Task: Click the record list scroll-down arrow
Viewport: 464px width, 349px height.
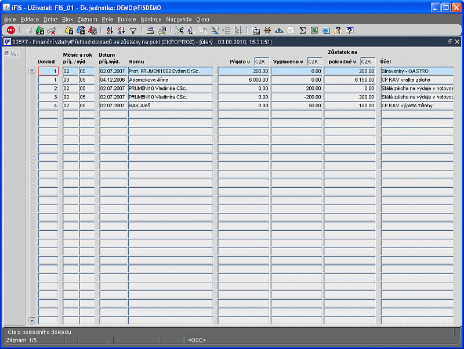Action: tap(32, 321)
